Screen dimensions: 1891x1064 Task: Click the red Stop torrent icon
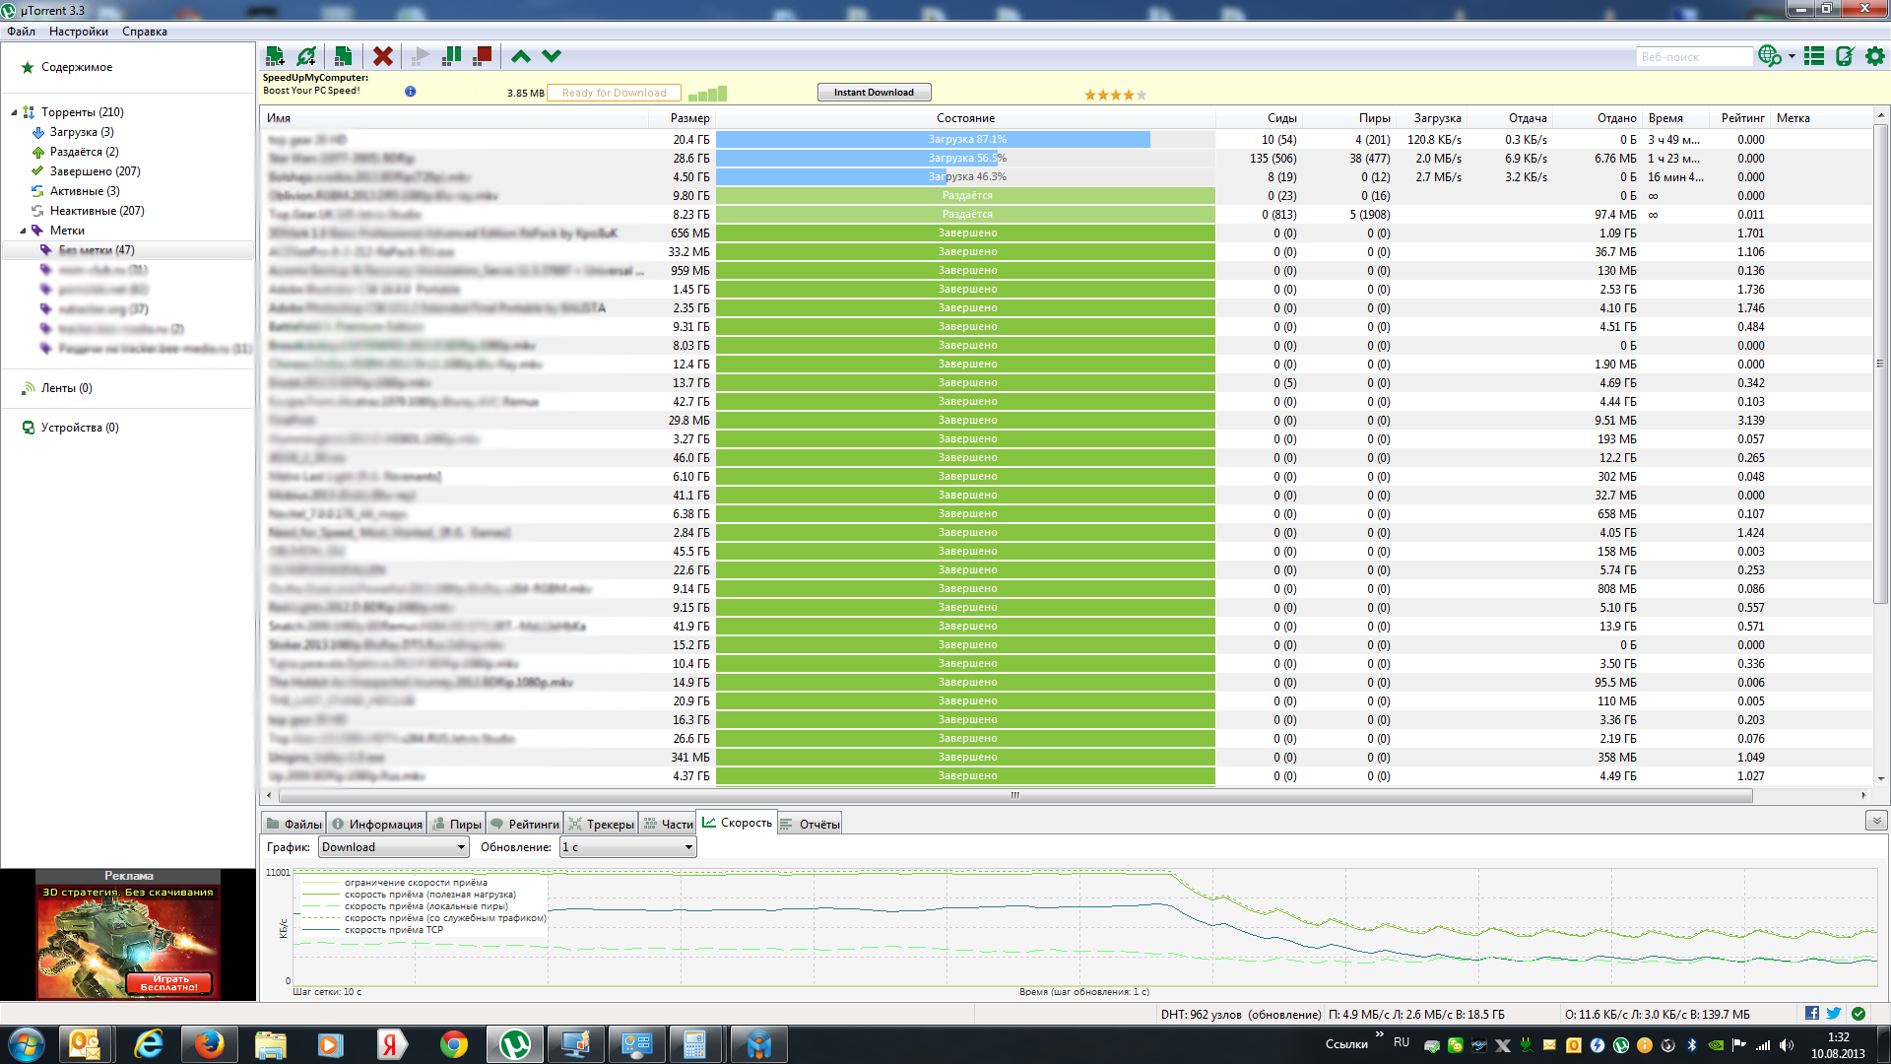point(482,56)
